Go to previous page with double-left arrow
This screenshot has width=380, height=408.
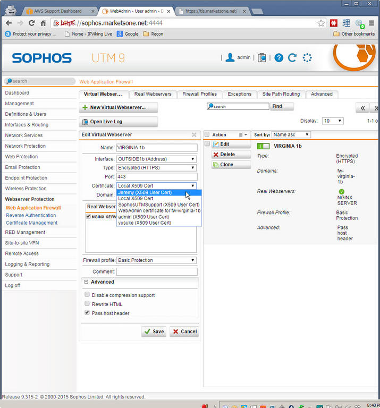click(363, 108)
